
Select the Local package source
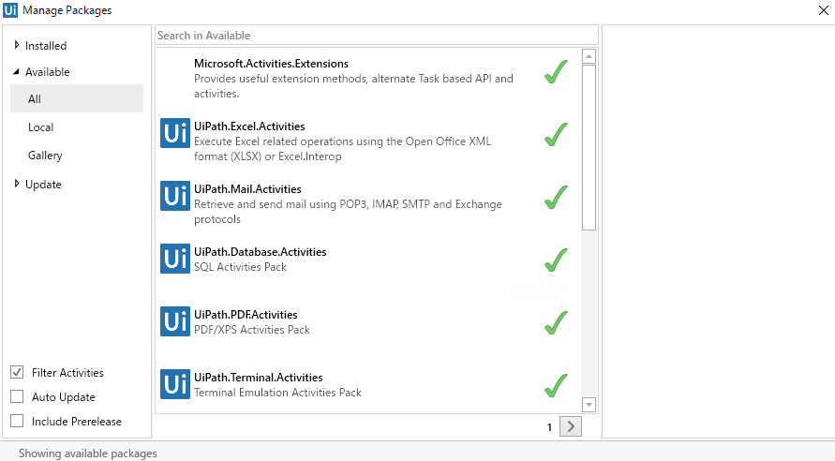[x=40, y=127]
